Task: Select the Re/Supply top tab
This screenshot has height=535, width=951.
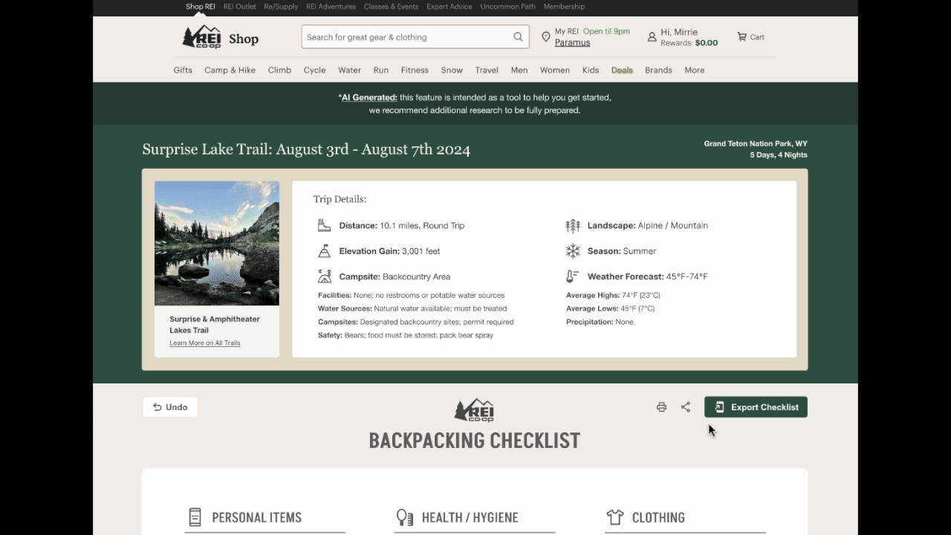Action: pos(281,7)
